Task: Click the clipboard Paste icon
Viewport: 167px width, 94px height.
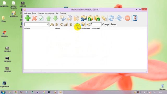Action: pos(76,18)
